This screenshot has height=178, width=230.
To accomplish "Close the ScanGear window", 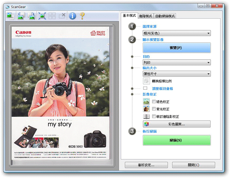I will (217, 6).
